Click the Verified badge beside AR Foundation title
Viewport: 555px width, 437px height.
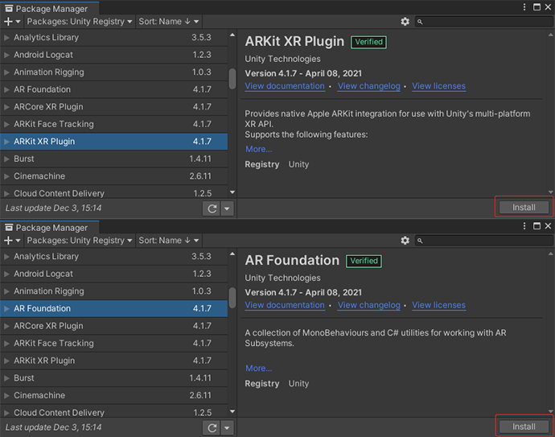pyautogui.click(x=364, y=261)
